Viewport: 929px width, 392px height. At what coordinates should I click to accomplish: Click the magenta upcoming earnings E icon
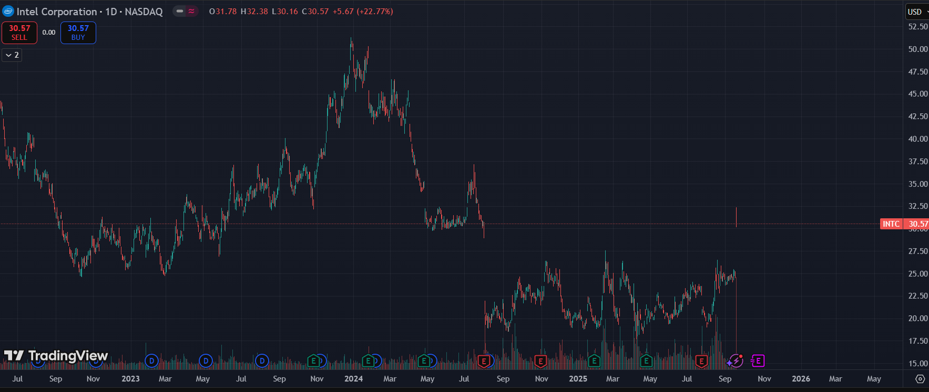[758, 361]
